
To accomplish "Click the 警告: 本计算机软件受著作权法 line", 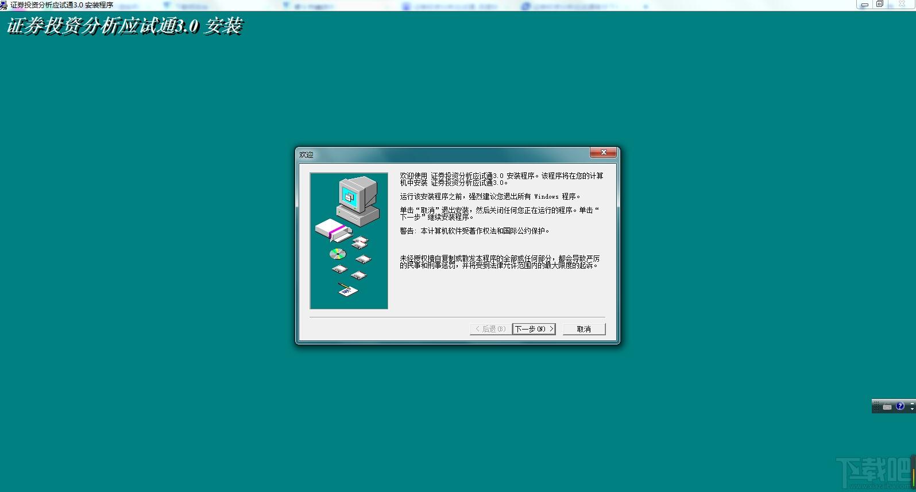I will coord(474,231).
